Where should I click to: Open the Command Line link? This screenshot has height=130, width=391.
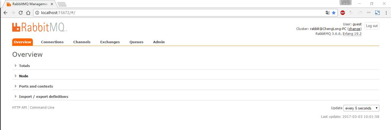click(42, 107)
